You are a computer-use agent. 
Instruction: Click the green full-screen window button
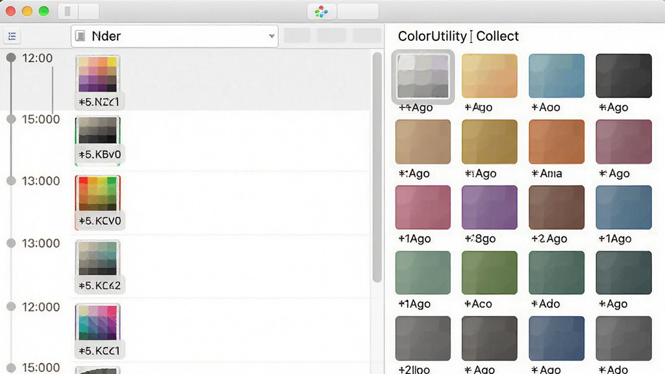pyautogui.click(x=44, y=11)
